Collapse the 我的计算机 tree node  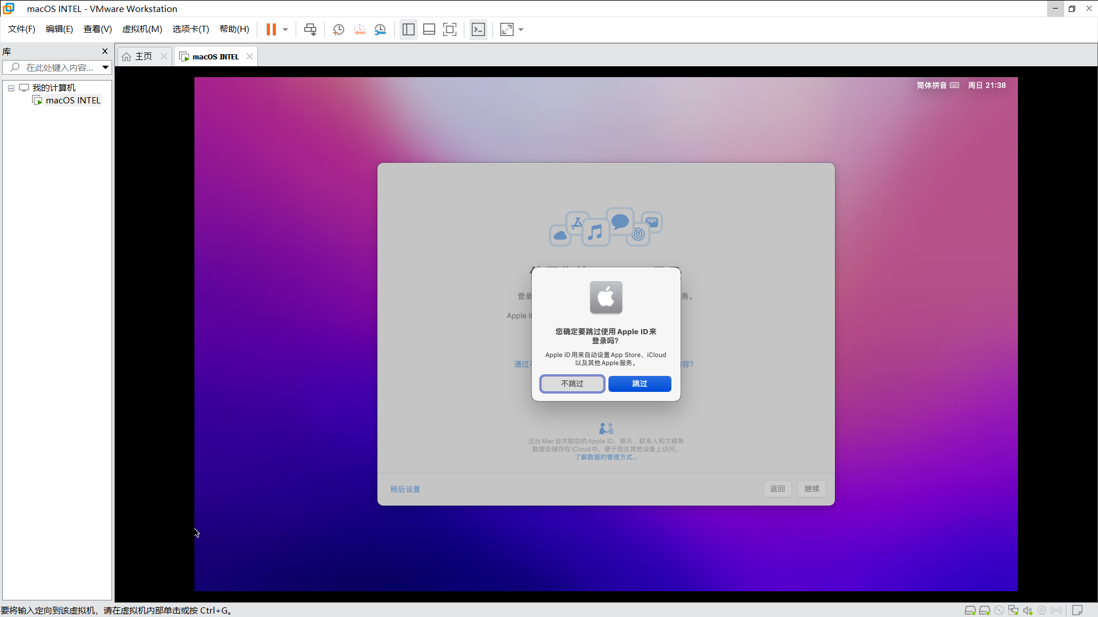11,88
